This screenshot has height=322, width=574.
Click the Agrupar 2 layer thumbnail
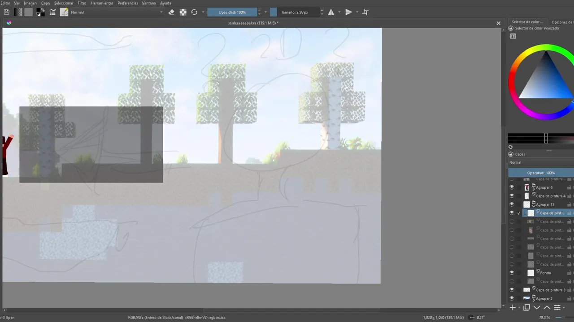click(x=527, y=298)
